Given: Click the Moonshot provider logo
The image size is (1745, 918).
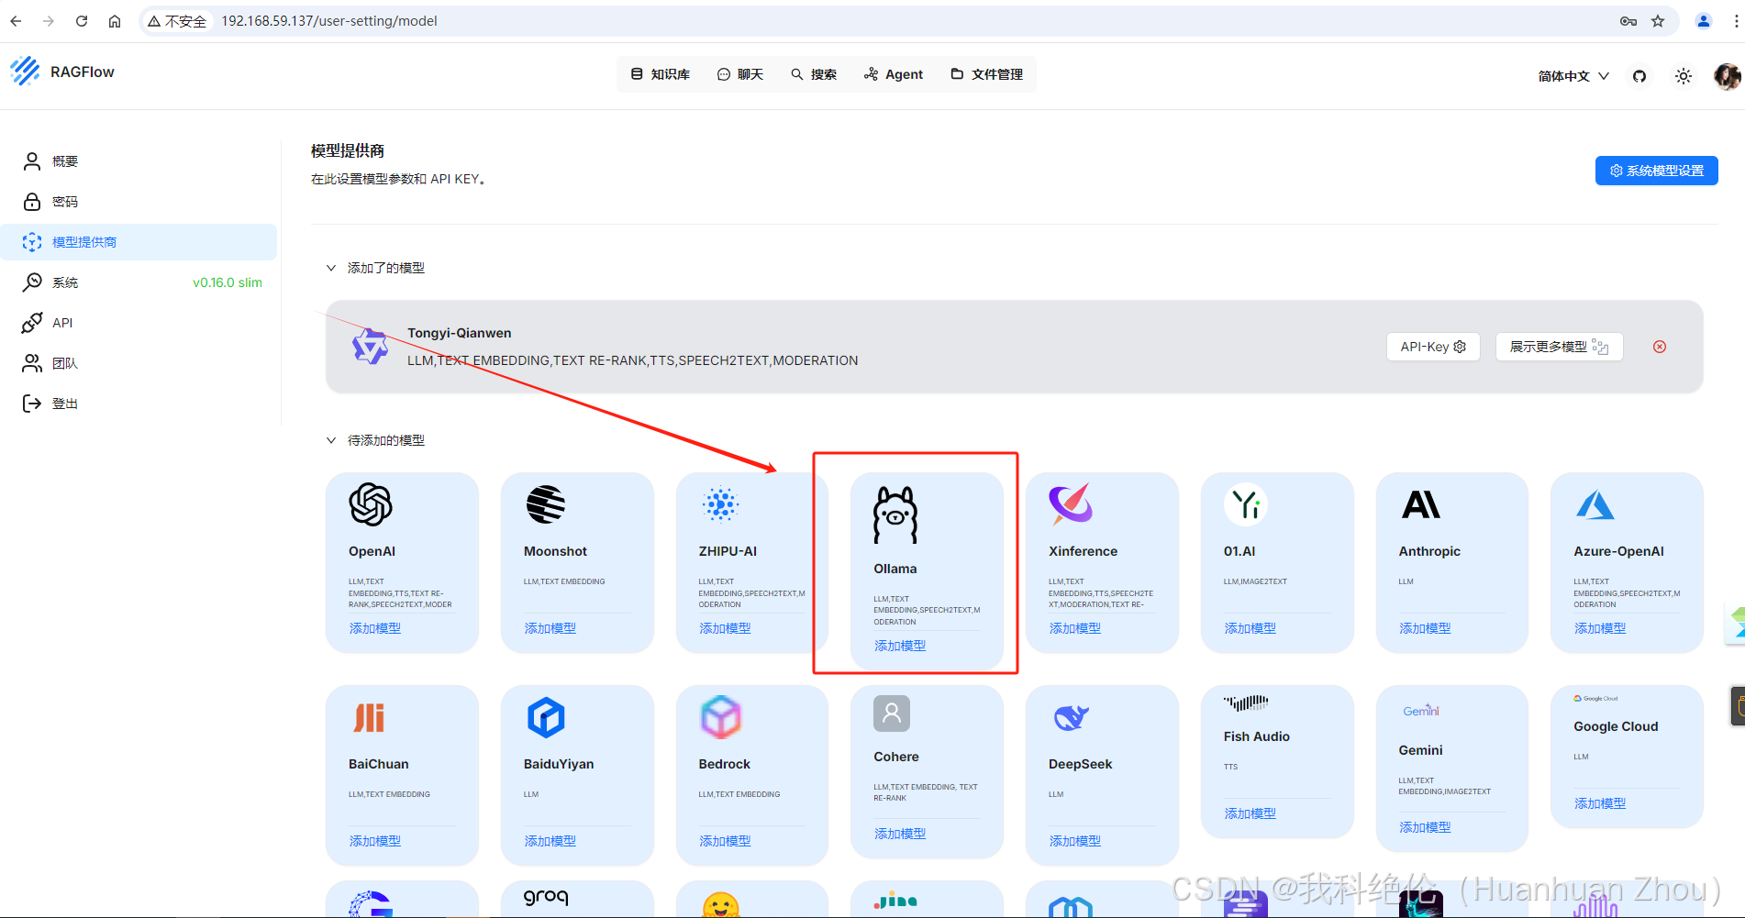Looking at the screenshot, I should (546, 504).
